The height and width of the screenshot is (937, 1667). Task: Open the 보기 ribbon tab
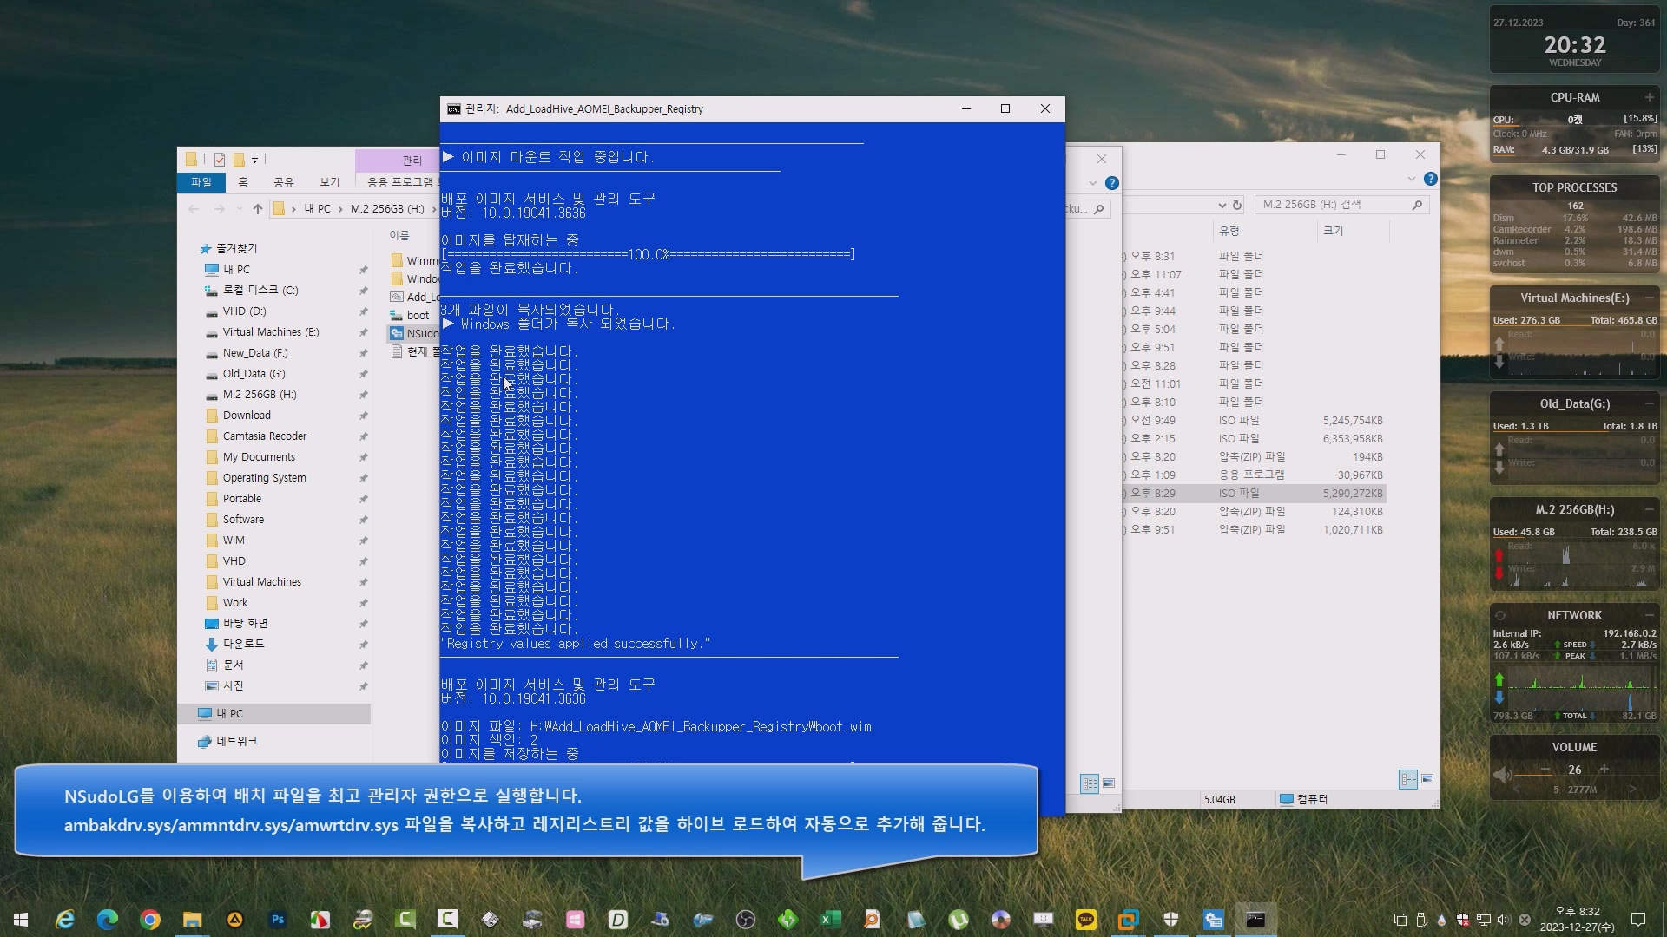329,182
